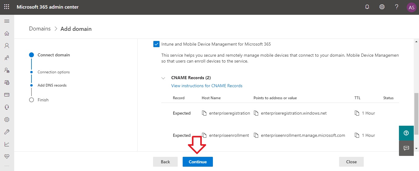Copy enterpriseenrollment.manage.microsoft.com address

[x=256, y=135]
